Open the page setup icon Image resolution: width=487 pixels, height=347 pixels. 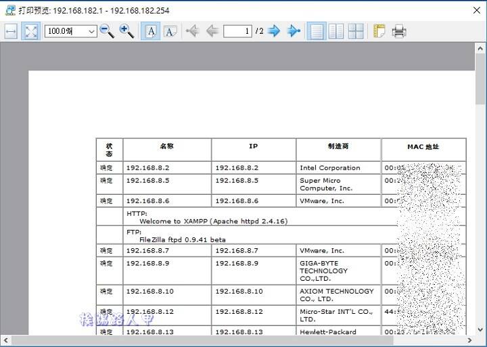(x=379, y=31)
